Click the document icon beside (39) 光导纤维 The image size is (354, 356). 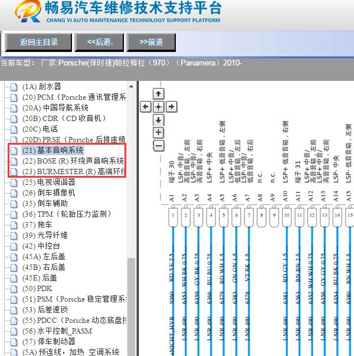(14, 236)
